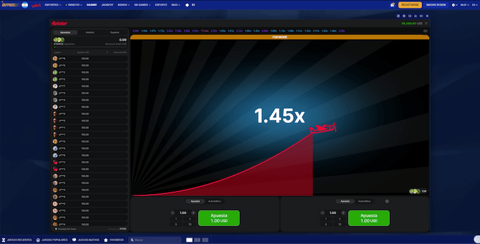Viewport: 480px width, 244px height.
Task: Click the Registrarse button
Action: click(x=410, y=5)
